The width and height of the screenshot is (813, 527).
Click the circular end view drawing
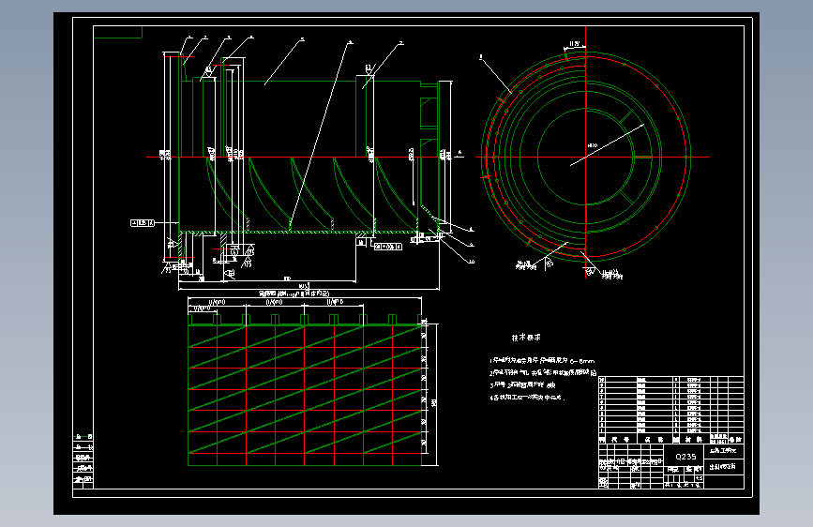(586, 156)
